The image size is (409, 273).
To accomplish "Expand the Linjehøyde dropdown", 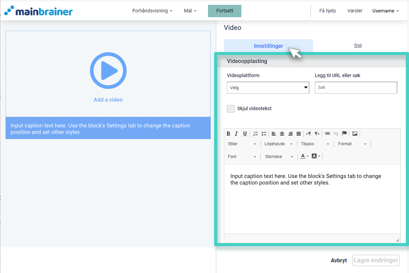I will pos(279,144).
